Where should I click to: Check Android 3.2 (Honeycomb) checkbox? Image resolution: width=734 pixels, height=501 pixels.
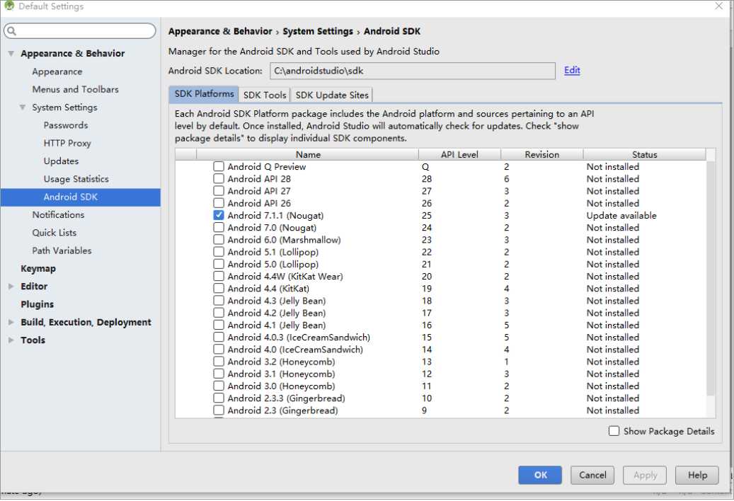(x=218, y=362)
